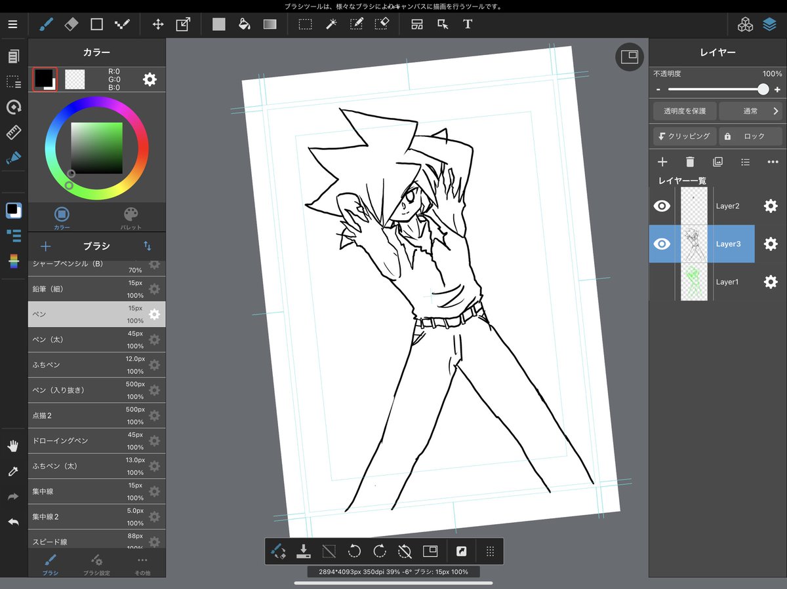Open ペン brush settings gear

(x=154, y=314)
